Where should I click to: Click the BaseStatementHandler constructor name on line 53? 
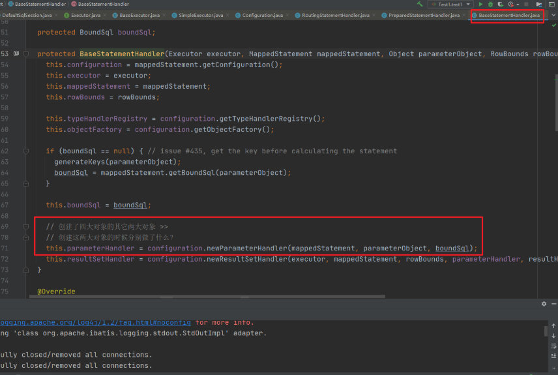(x=122, y=54)
